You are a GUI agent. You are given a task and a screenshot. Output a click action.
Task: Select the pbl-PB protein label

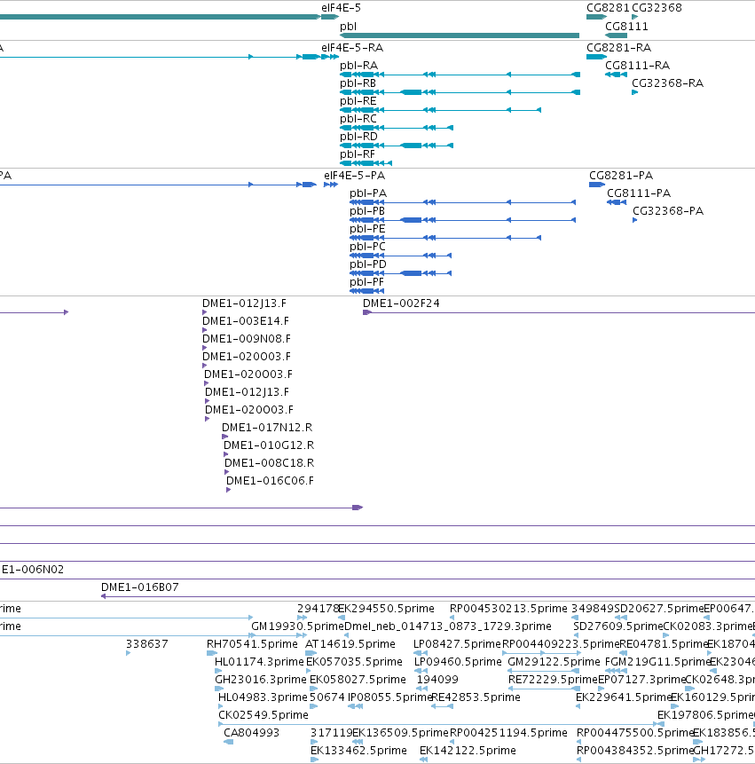[x=367, y=211]
